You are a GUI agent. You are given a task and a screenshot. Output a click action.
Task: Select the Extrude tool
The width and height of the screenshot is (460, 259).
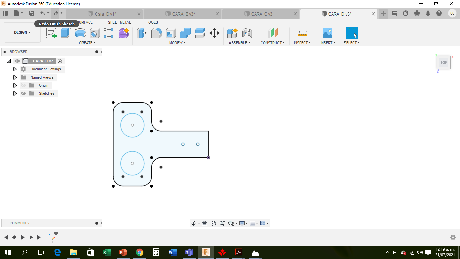click(66, 33)
